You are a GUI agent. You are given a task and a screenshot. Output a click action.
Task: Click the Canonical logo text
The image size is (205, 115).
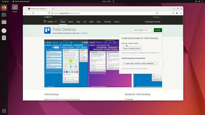pos(48,17)
